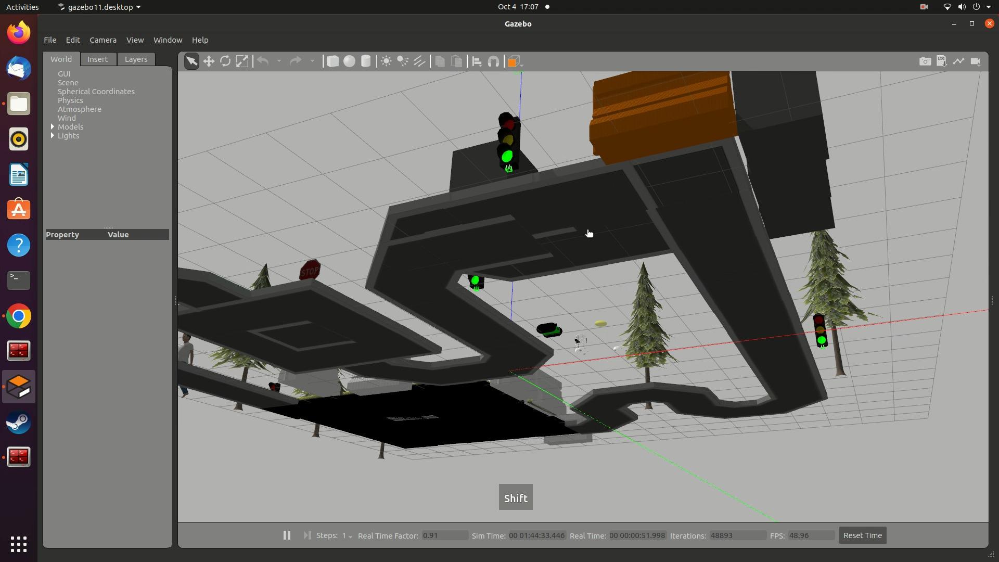Click the Real Time Factor value field
Screen dimensions: 999x562
pyautogui.click(x=444, y=535)
